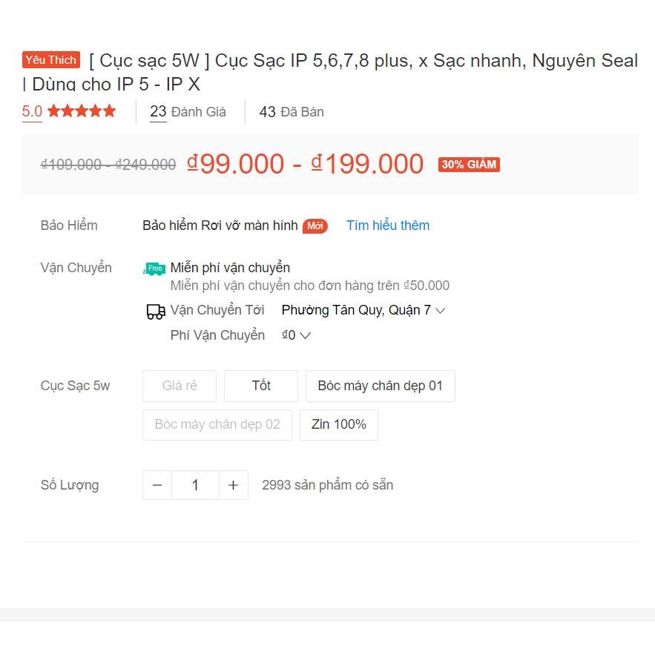Click the delivery truck outline icon
This screenshot has height=655, width=655.
pyautogui.click(x=156, y=312)
